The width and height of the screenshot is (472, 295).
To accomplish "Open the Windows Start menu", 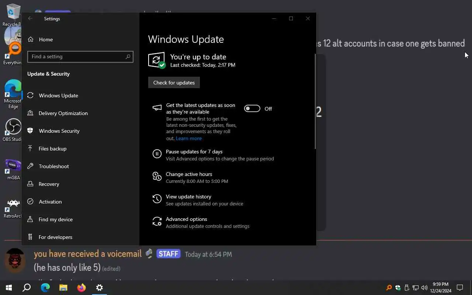I will tap(9, 288).
